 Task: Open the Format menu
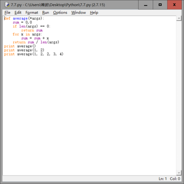(32, 13)
